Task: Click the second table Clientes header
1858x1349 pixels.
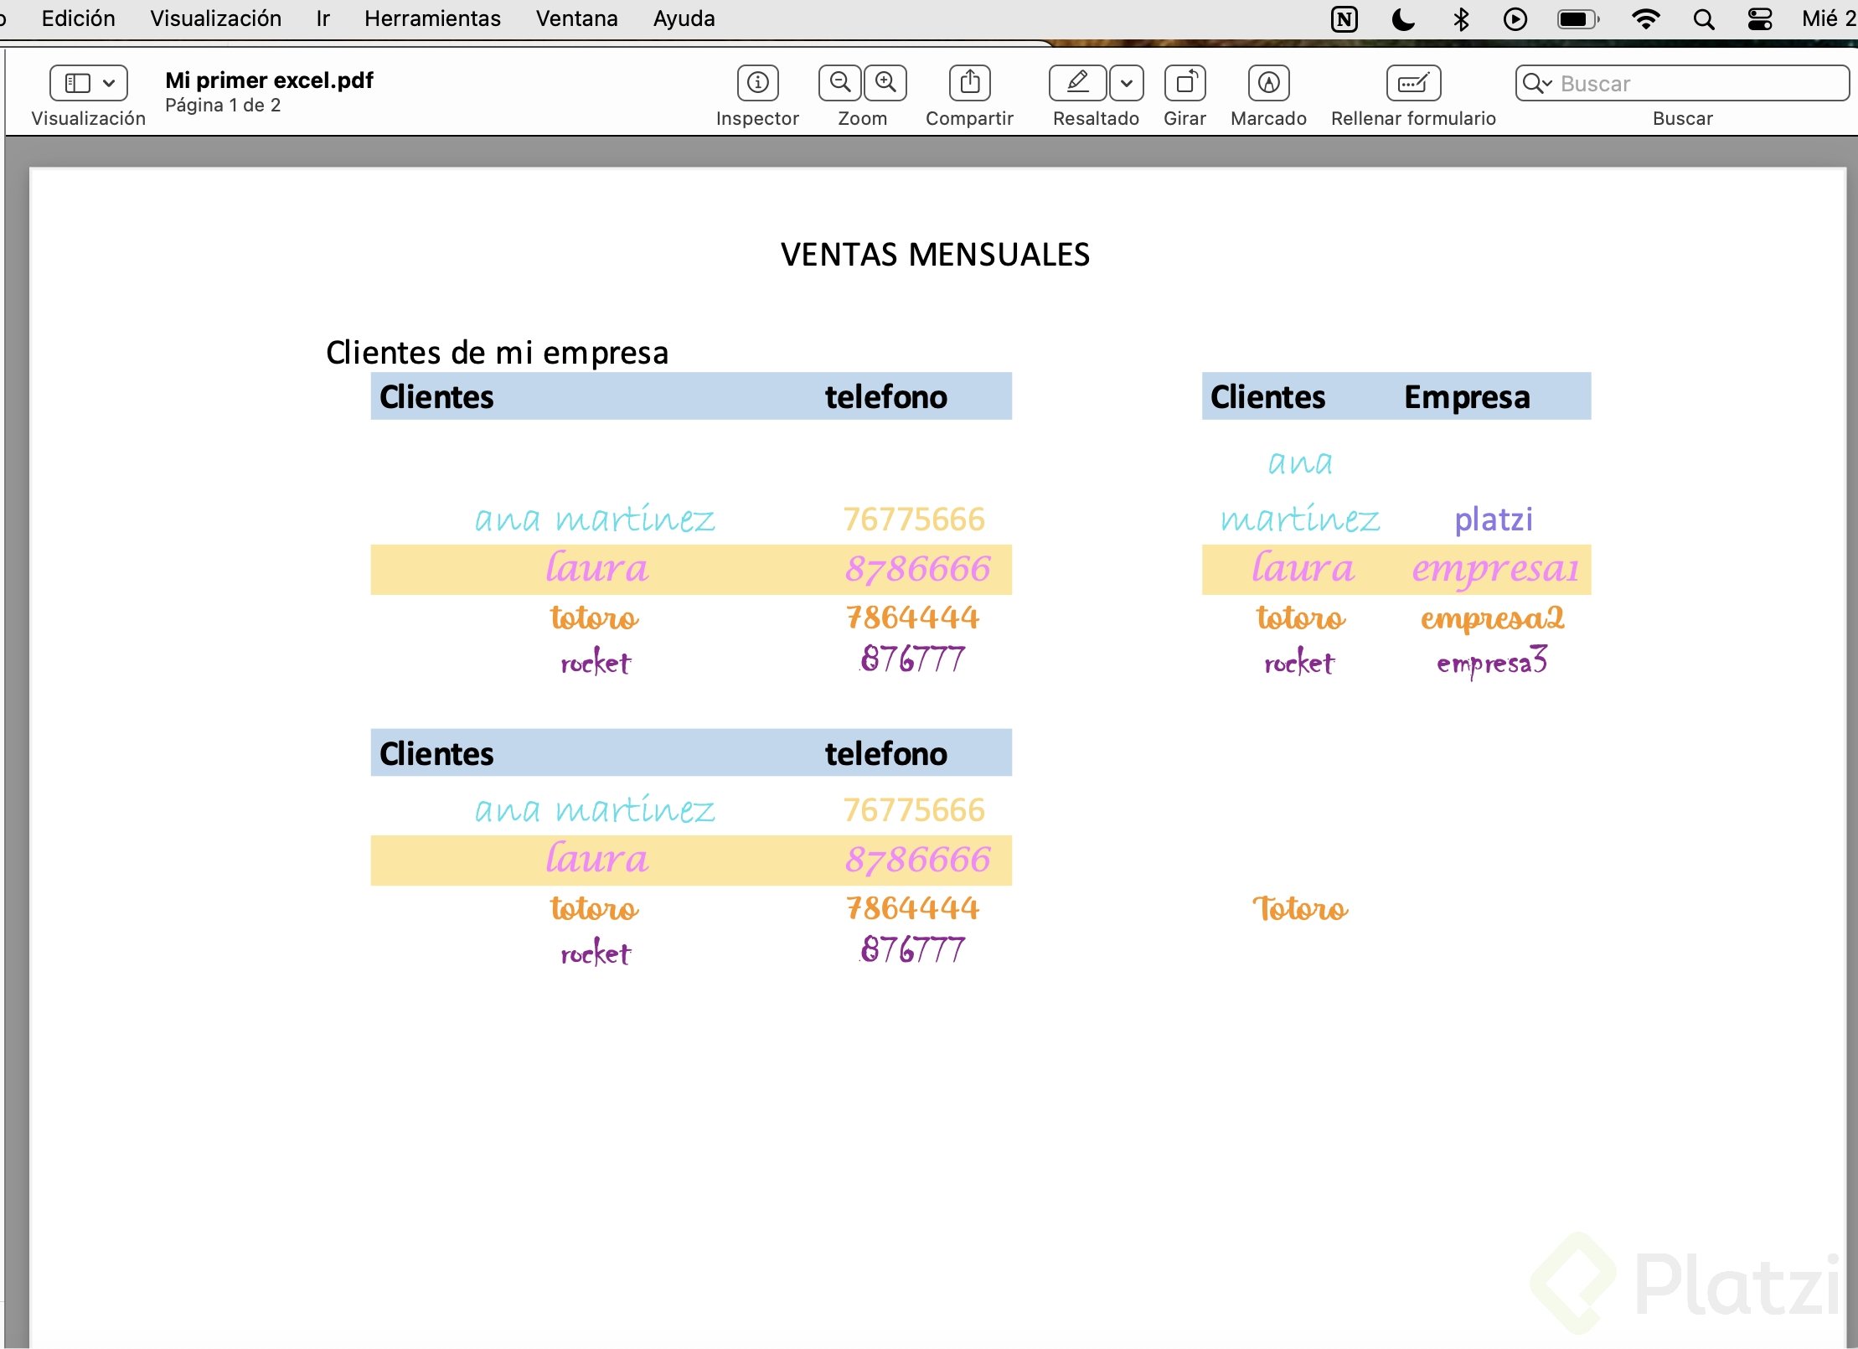Action: click(436, 754)
